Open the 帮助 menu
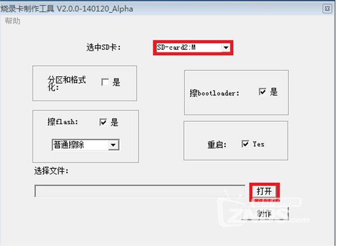337x246 pixels. (x=13, y=21)
